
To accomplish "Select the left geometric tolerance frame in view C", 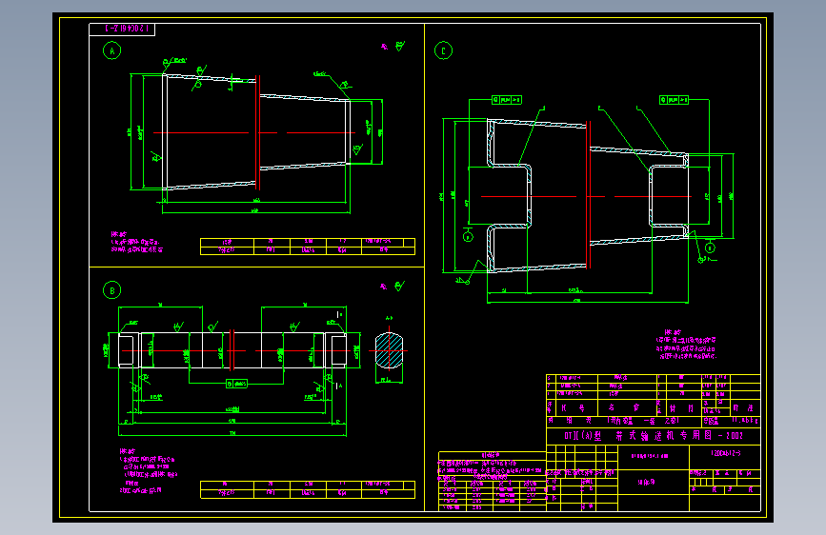I will [x=506, y=100].
